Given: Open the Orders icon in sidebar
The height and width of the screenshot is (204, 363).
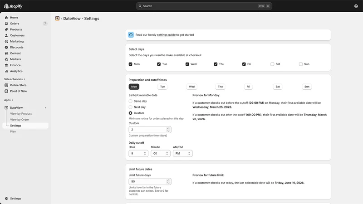Looking at the screenshot, I should point(6,24).
